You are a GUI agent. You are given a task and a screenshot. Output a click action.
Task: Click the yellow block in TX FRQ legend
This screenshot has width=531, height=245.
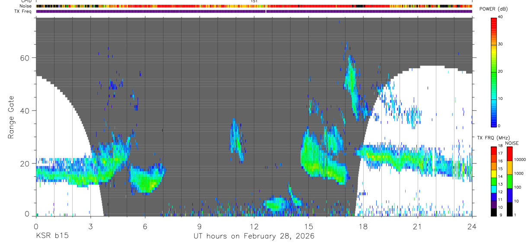[x=494, y=174]
